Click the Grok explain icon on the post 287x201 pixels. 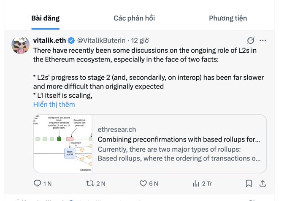coord(250,41)
